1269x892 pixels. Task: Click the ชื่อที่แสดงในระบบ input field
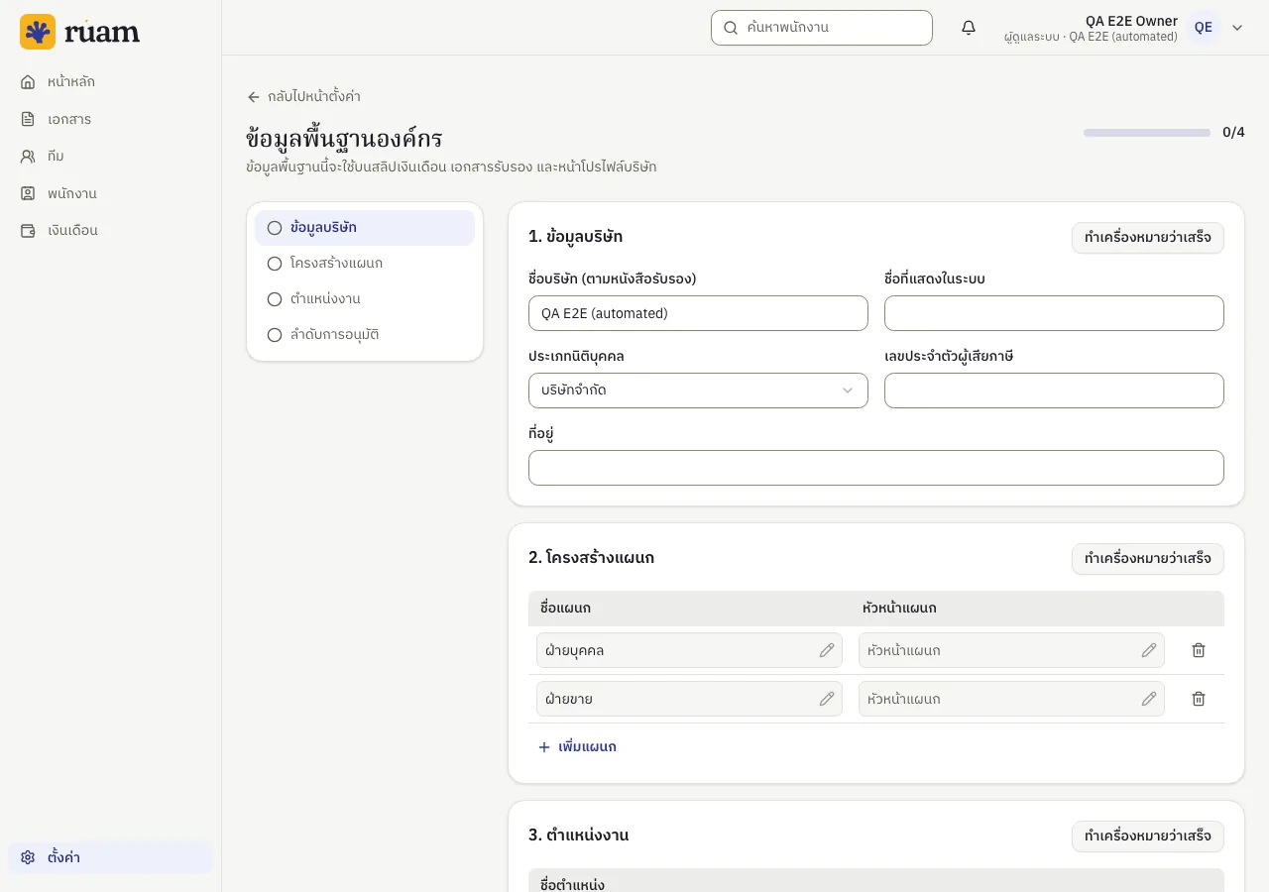tap(1054, 313)
